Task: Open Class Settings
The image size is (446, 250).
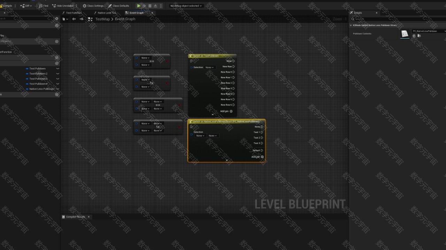Action: click(x=93, y=6)
